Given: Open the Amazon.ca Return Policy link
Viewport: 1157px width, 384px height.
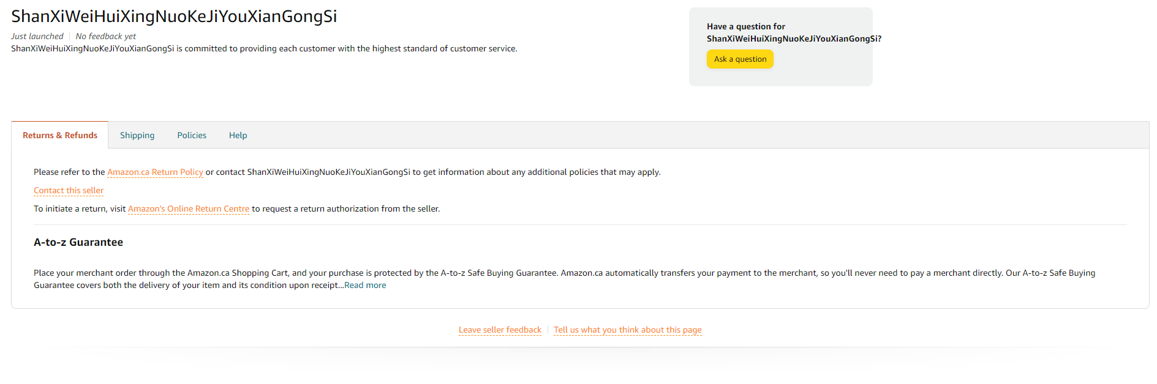Looking at the screenshot, I should point(155,172).
